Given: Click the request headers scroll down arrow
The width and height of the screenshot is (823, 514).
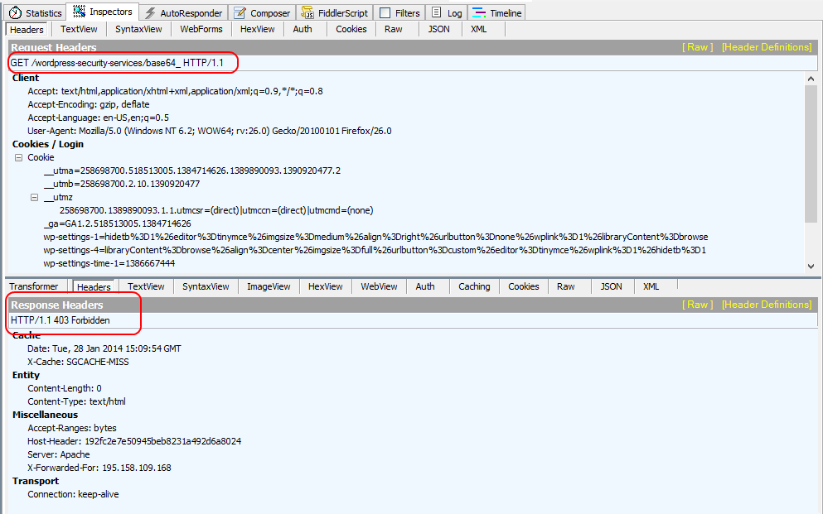Looking at the screenshot, I should 811,267.
